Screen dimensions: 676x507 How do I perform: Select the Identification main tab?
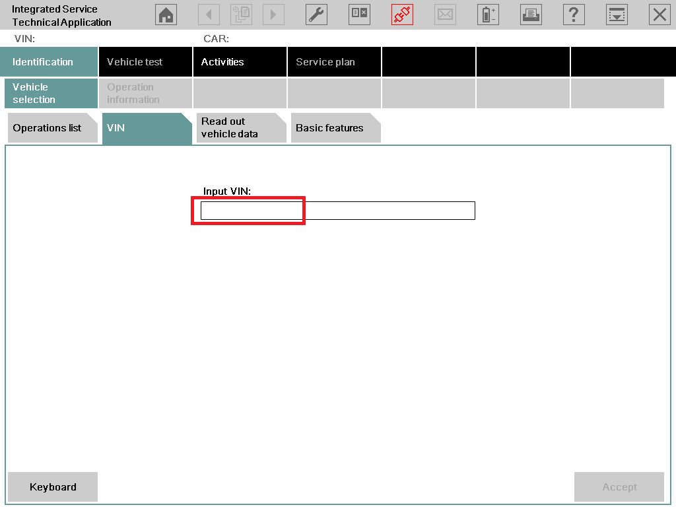coord(49,61)
